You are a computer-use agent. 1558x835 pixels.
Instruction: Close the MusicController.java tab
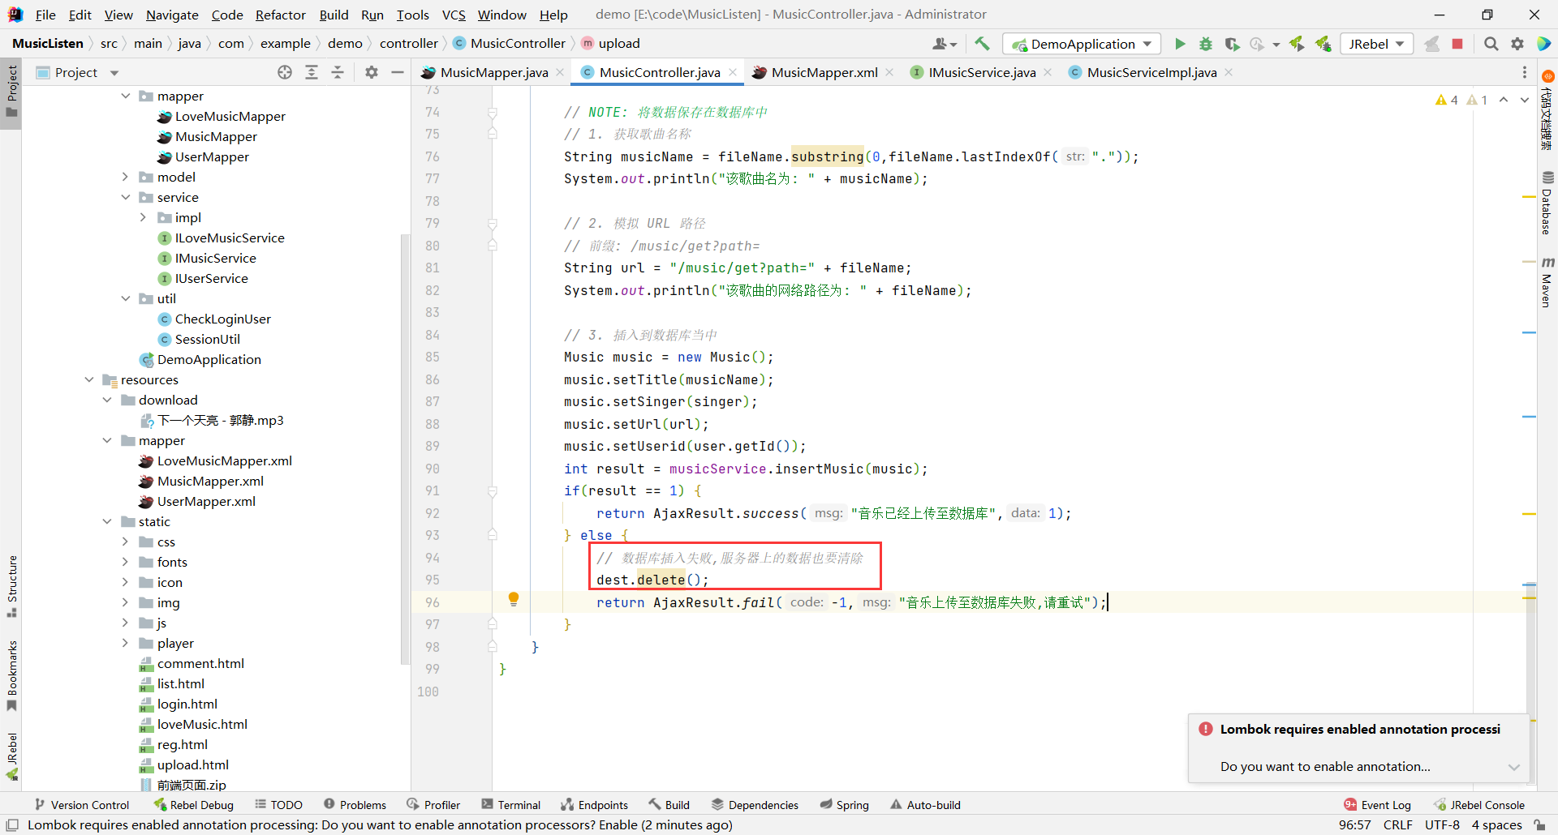click(733, 72)
